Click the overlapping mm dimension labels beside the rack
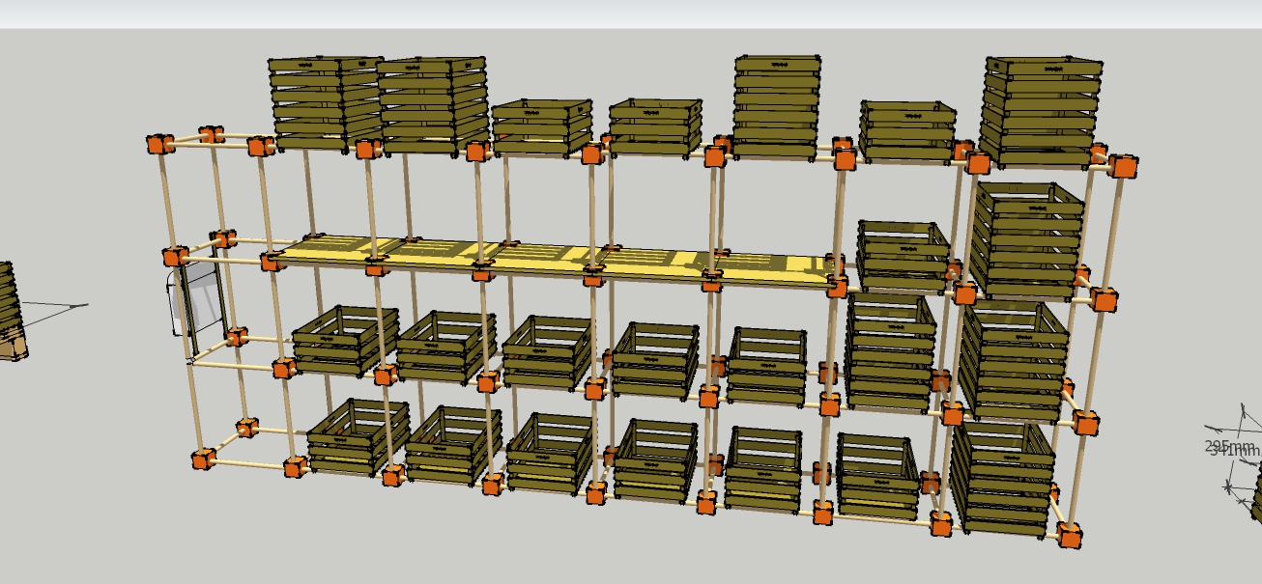The height and width of the screenshot is (584, 1262). (x=1232, y=448)
